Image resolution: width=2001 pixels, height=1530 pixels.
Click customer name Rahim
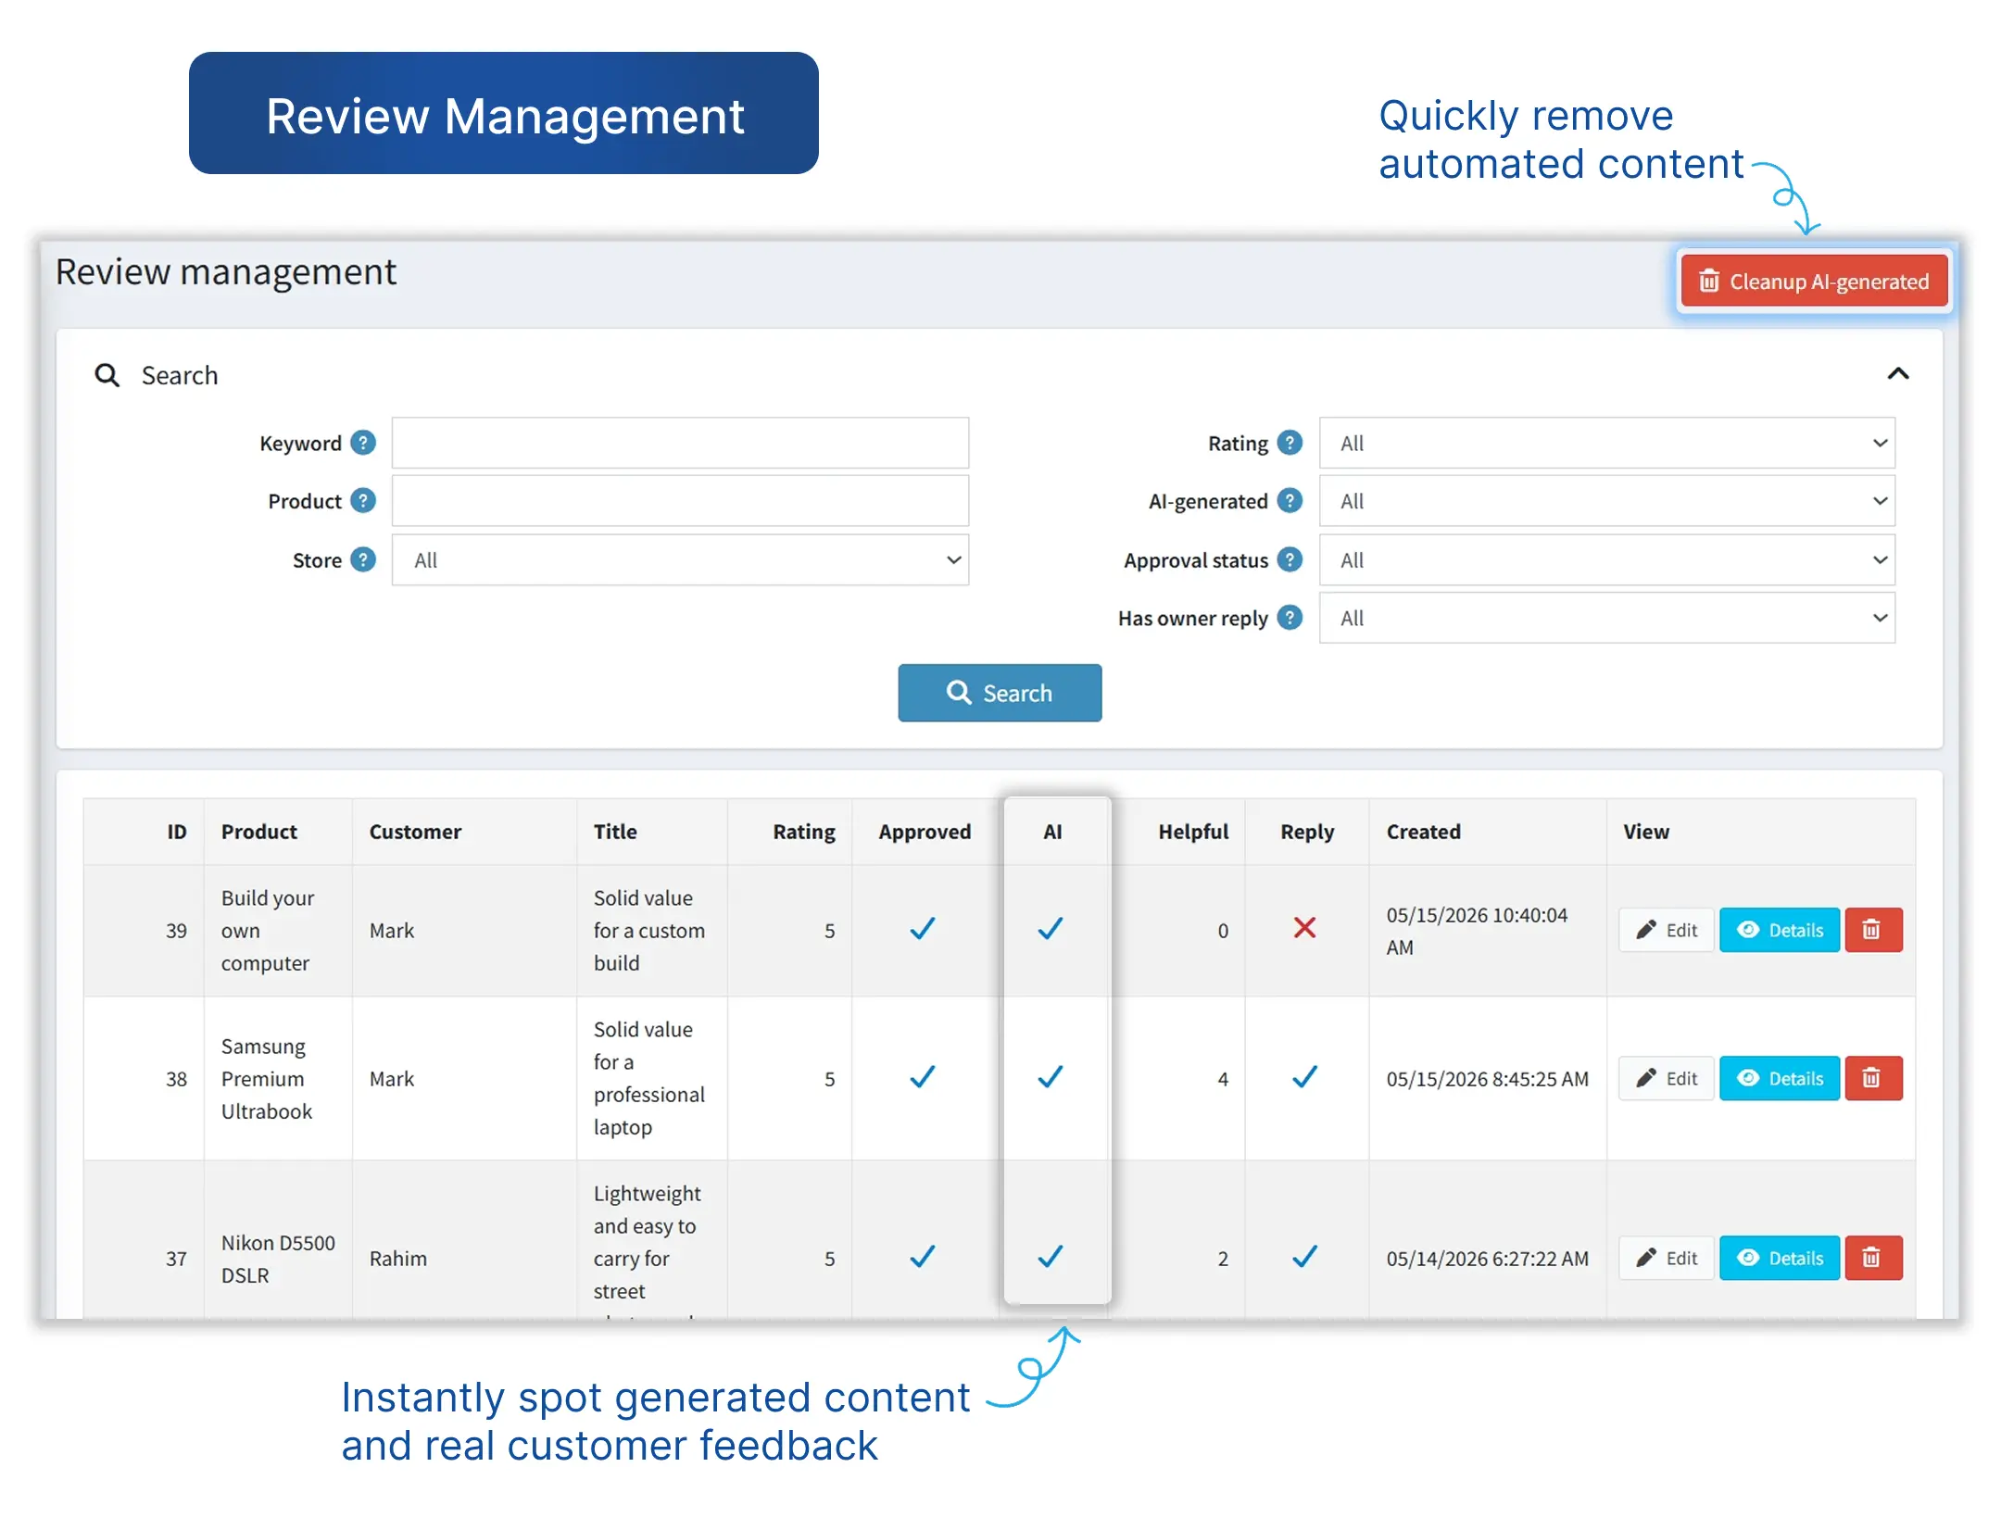click(x=398, y=1258)
